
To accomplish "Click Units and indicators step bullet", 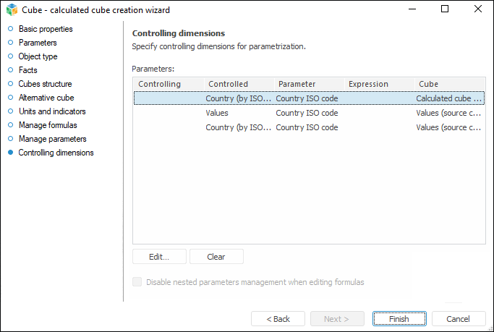I will (x=10, y=111).
